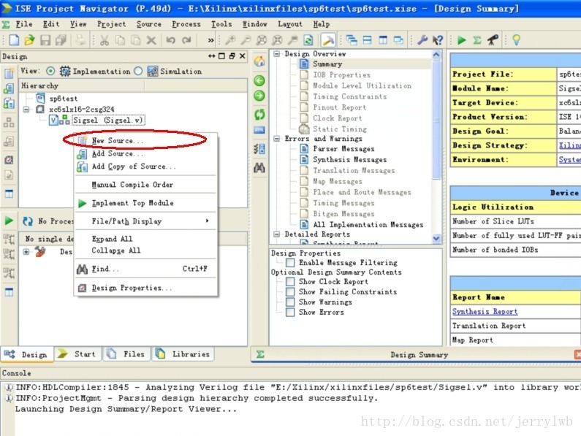This screenshot has width=581, height=436.
Task: Click the Cut scissors toolbar icon
Action: 105,40
